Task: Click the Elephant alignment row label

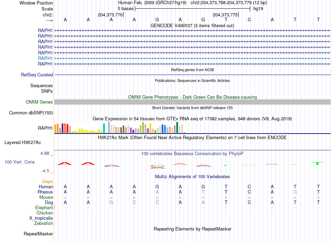Action: 44,207
